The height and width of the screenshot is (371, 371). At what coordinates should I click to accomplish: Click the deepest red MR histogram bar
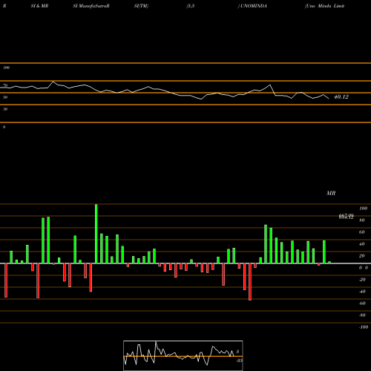coord(250,282)
